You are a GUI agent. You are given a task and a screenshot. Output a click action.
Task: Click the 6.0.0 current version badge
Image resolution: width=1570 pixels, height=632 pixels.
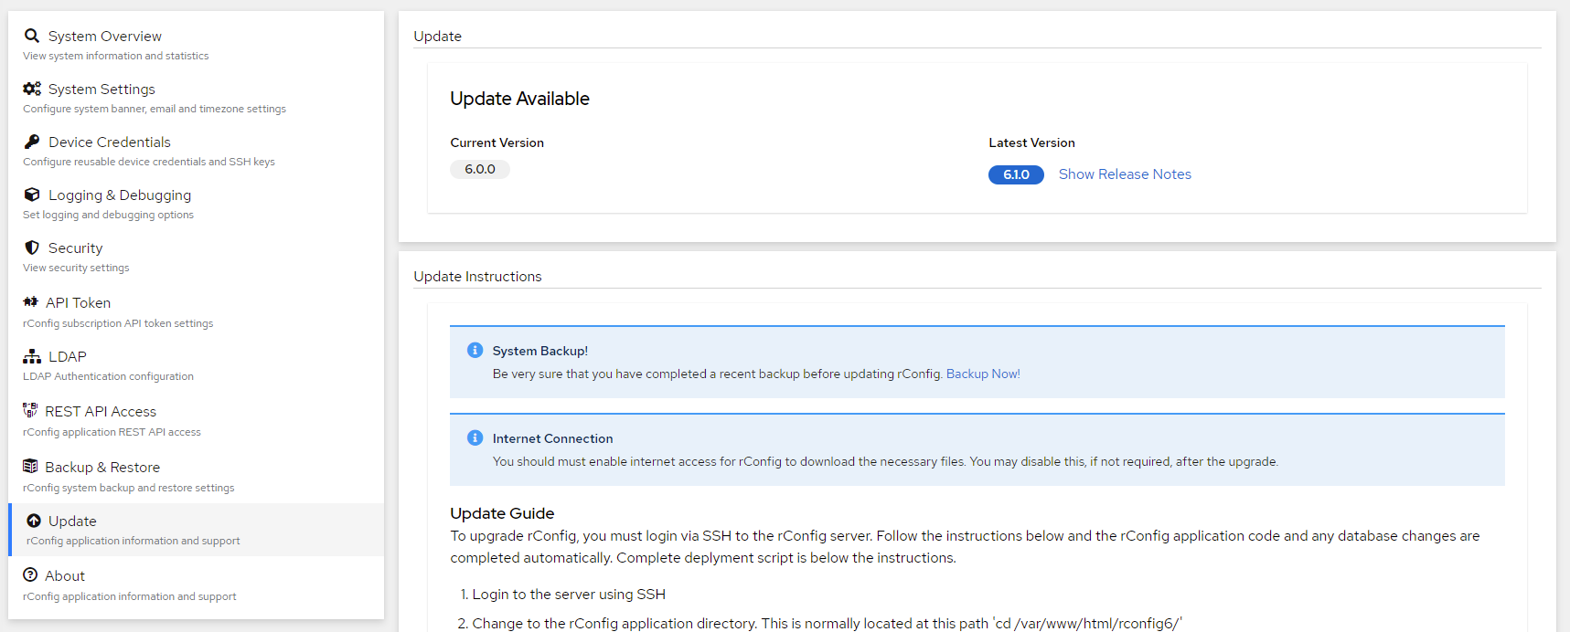(x=480, y=169)
